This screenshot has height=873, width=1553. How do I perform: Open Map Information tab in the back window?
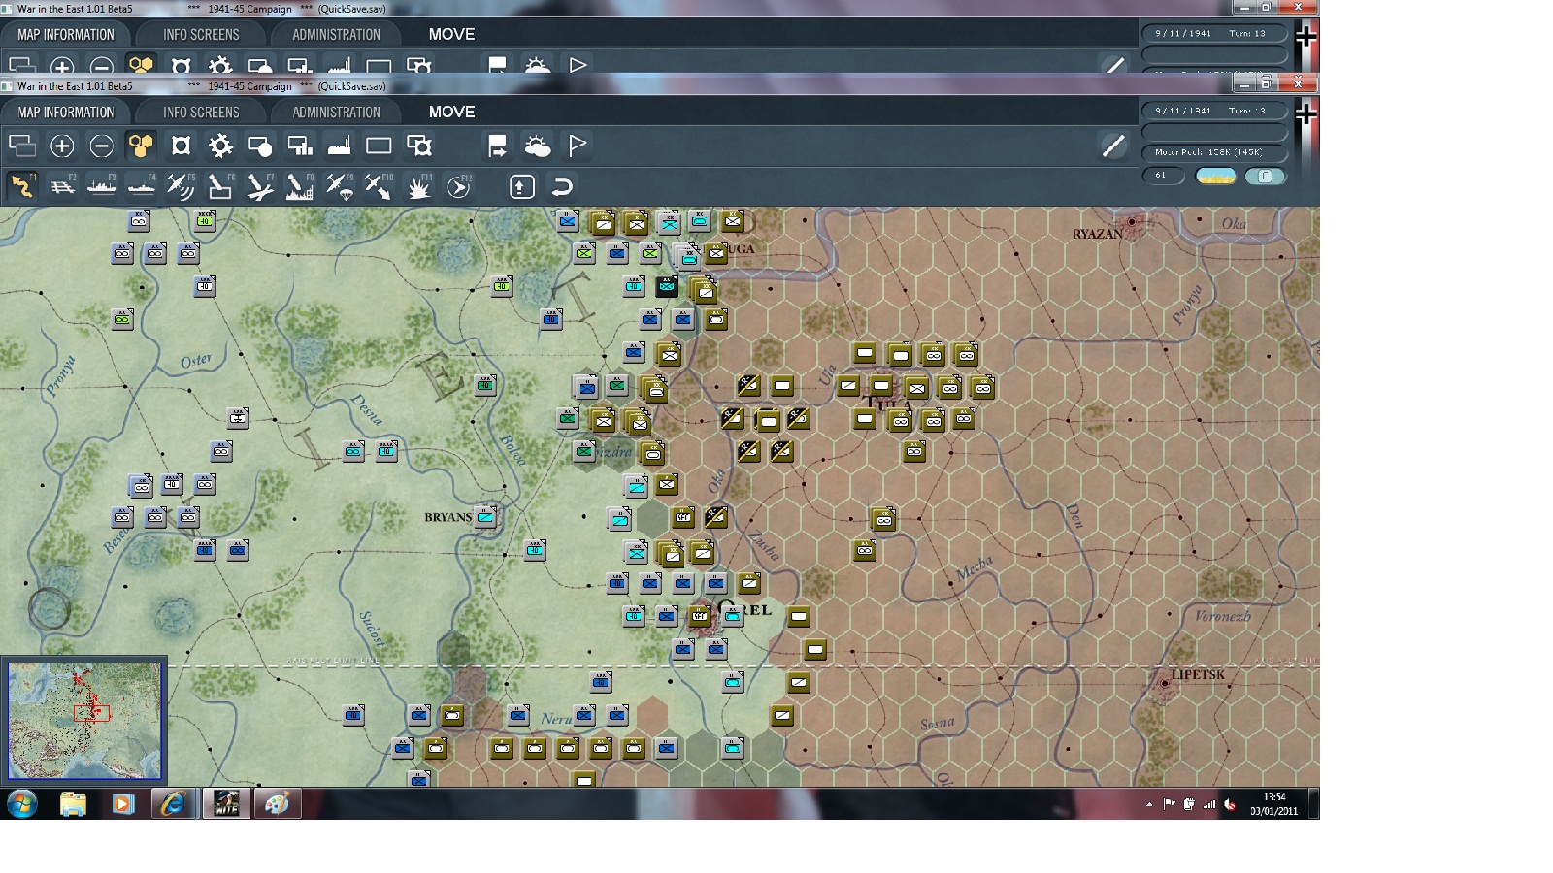66,35
